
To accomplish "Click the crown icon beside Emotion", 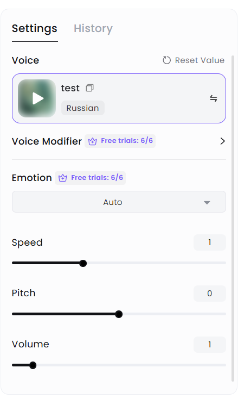I will [62, 178].
